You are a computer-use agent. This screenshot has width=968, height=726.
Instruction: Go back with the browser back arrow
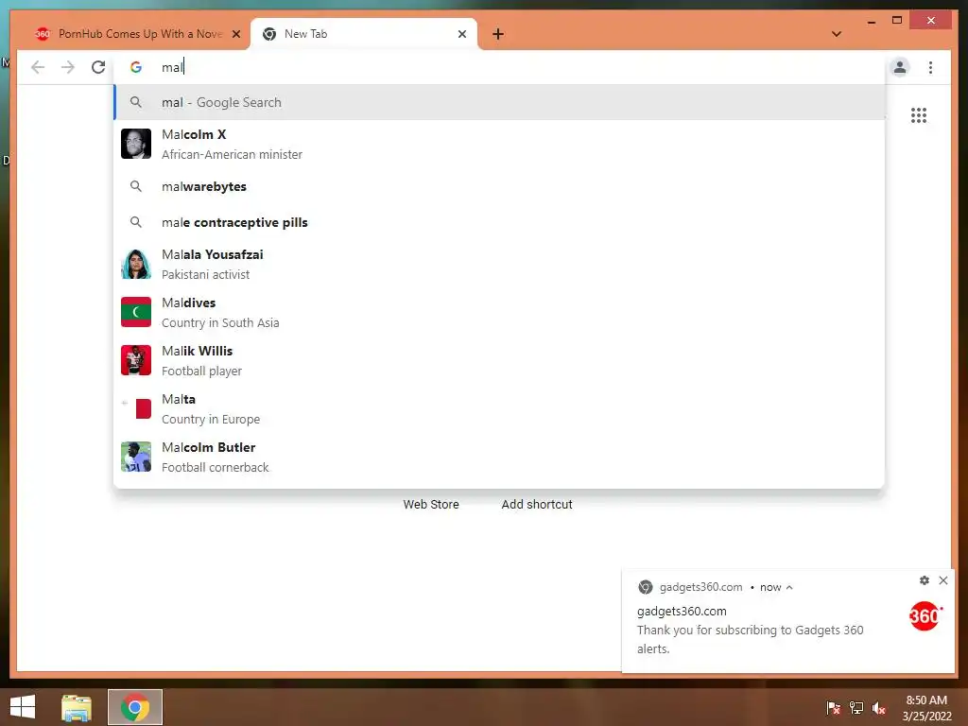point(38,67)
